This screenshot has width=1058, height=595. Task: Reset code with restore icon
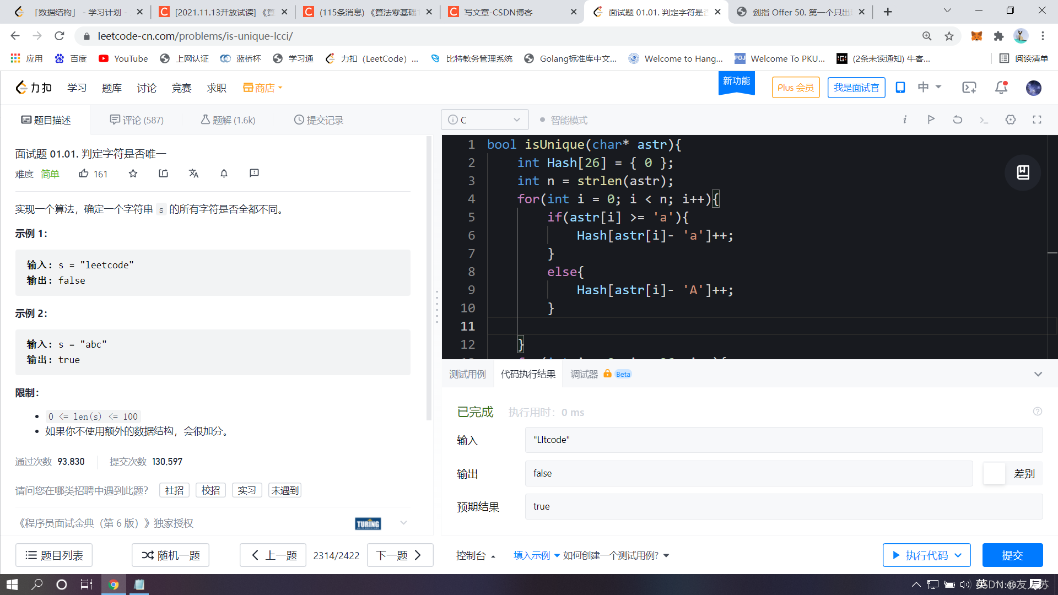coord(958,120)
